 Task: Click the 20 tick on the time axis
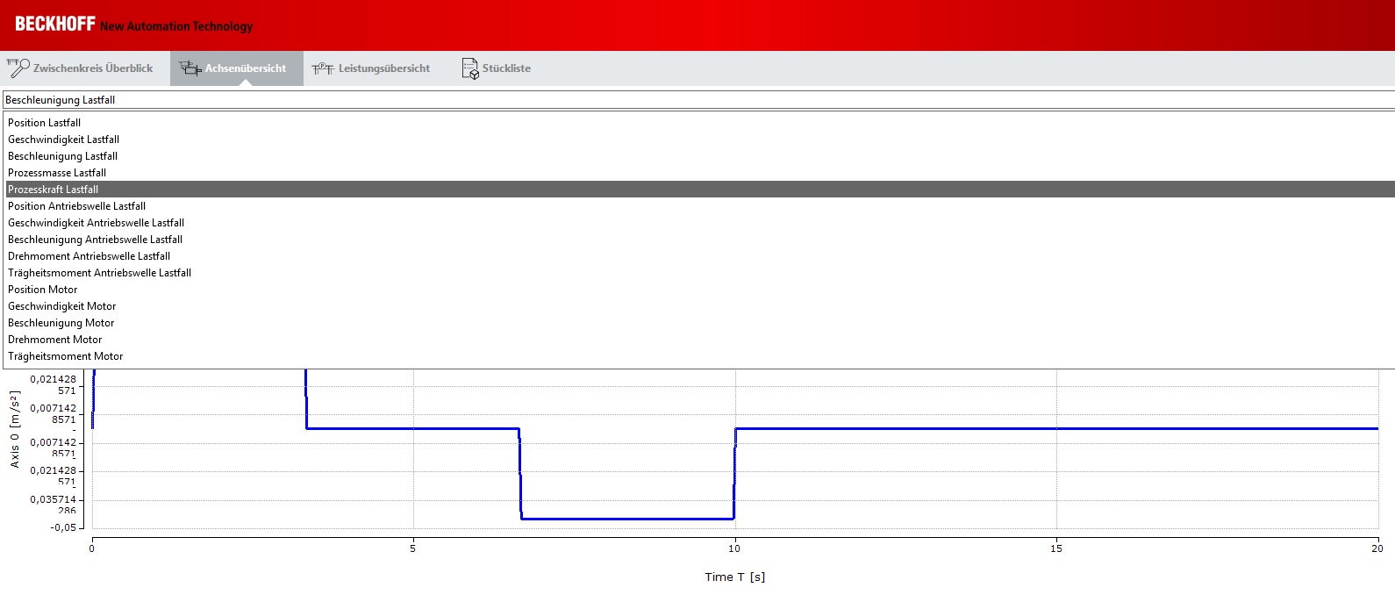tap(1377, 548)
